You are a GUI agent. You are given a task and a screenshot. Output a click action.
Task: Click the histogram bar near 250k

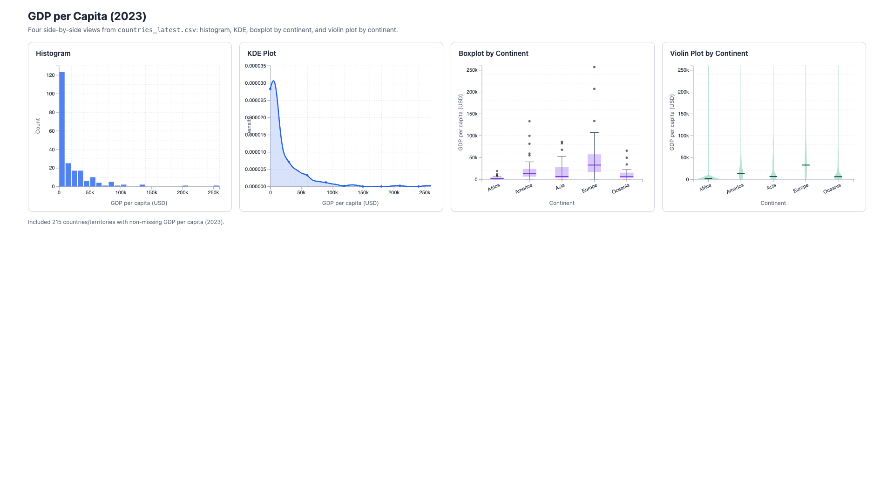click(216, 186)
